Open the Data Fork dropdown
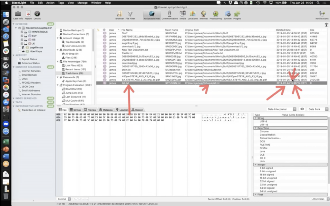Image resolution: width=330 pixels, height=206 pixels. click(x=317, y=109)
